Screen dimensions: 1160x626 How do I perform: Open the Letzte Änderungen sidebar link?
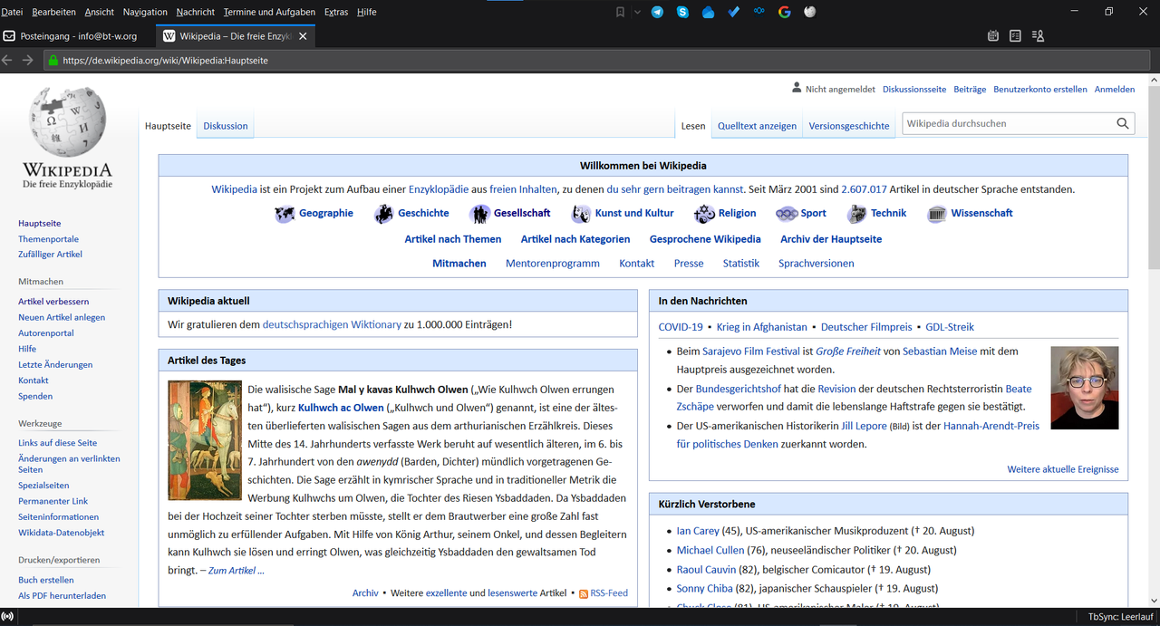click(55, 364)
